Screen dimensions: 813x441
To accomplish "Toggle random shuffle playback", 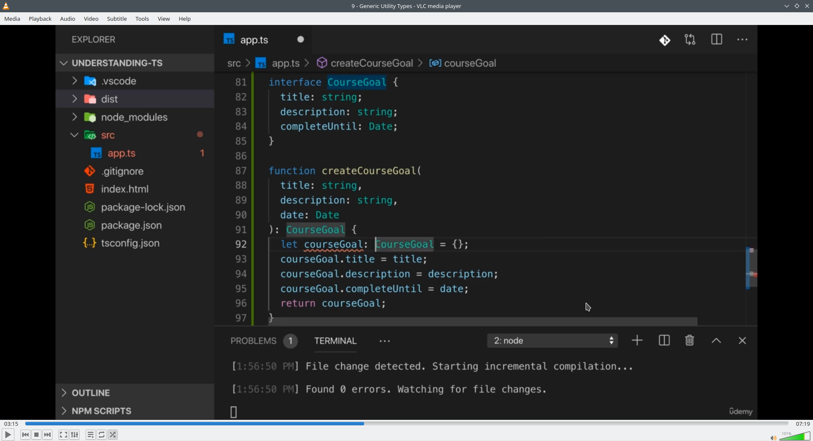I will point(113,435).
